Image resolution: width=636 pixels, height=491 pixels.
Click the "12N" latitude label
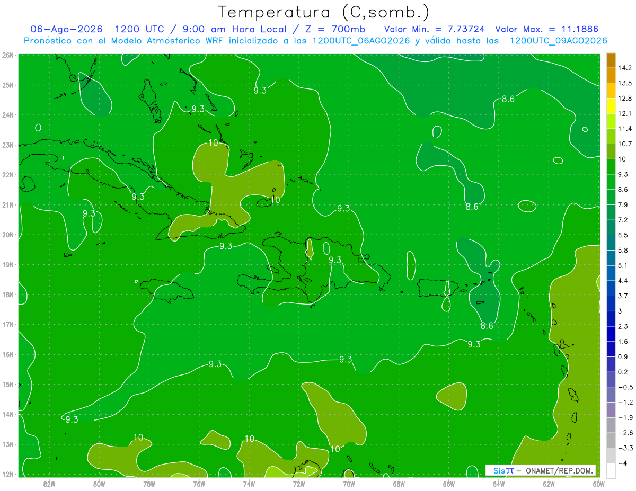8,474
